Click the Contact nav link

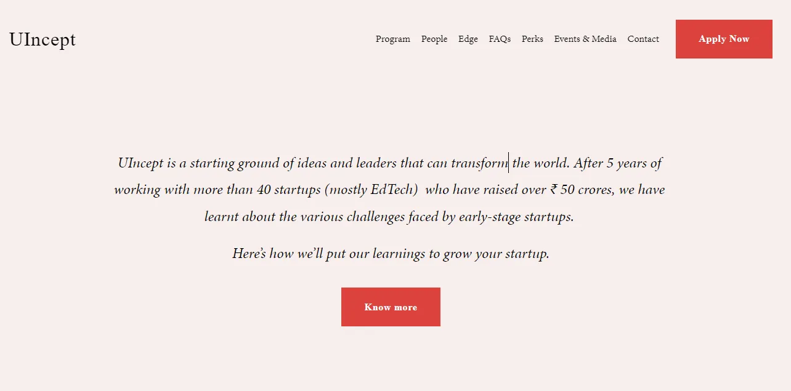(643, 39)
